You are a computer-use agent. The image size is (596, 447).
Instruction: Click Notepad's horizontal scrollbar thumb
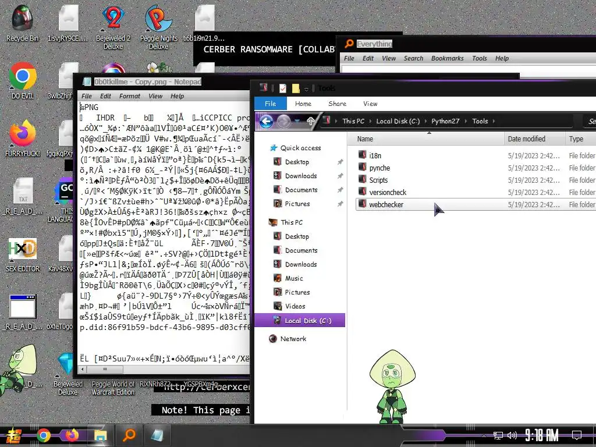(x=105, y=369)
